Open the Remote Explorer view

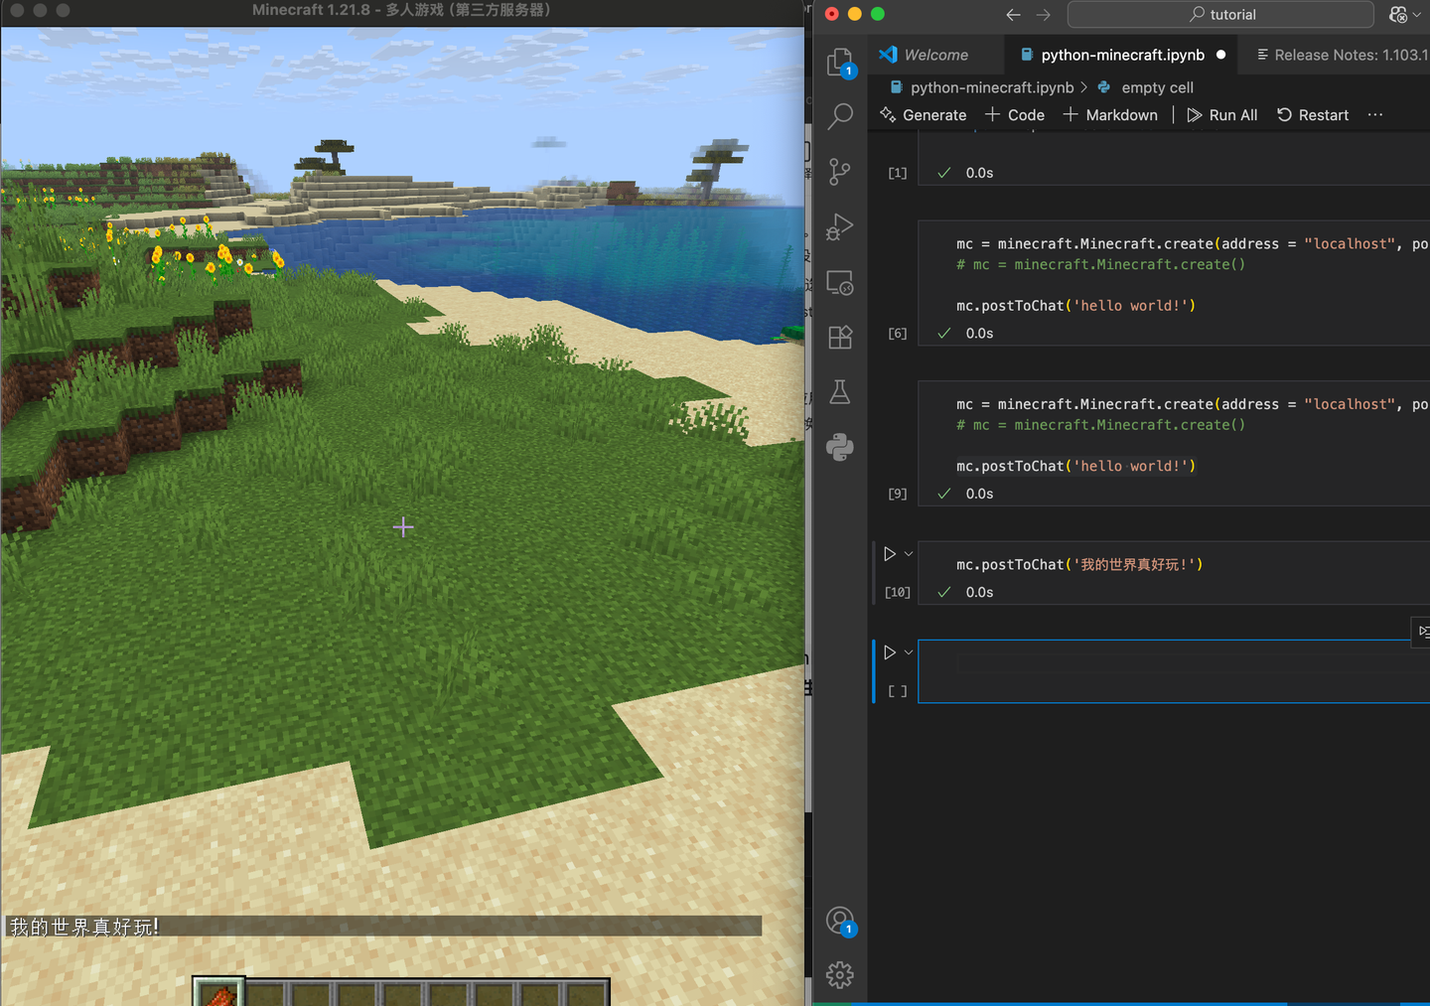[x=840, y=282]
